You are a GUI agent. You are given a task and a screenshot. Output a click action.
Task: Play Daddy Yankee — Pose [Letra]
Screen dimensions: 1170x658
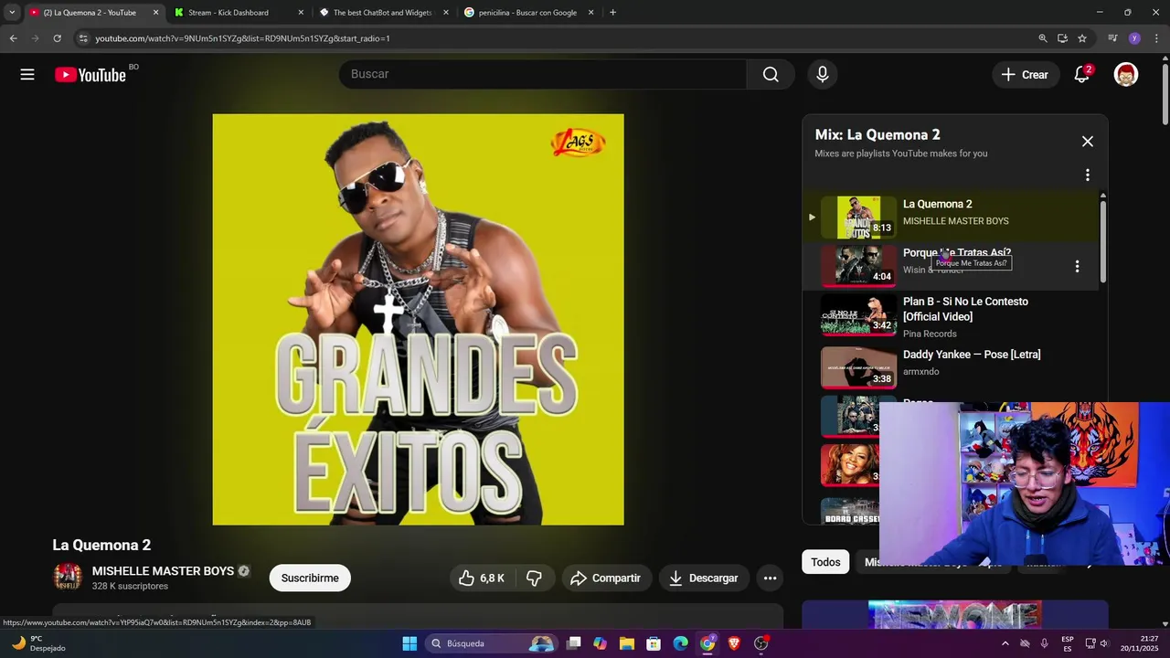click(x=951, y=366)
